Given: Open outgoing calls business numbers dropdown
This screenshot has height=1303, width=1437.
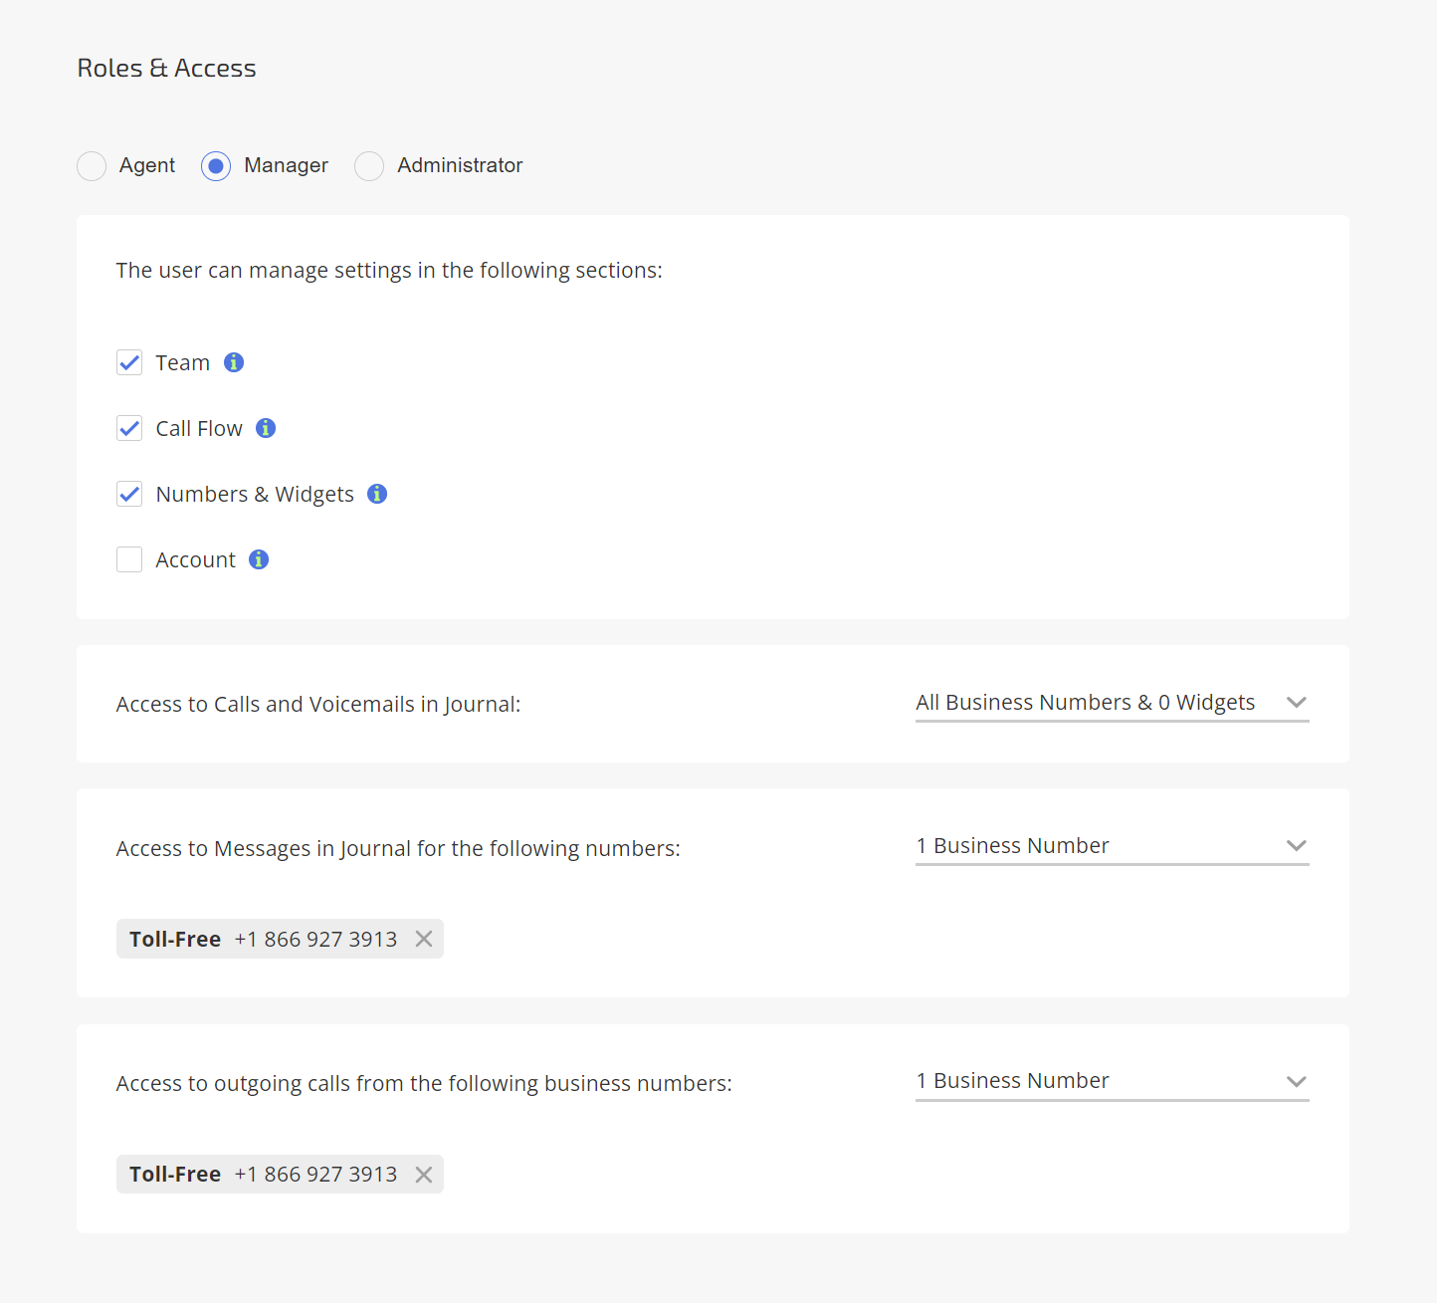Looking at the screenshot, I should point(1113,1081).
